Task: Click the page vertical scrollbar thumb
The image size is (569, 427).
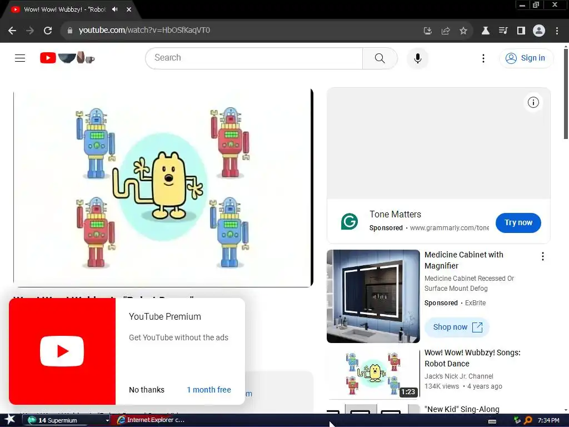Action: 566,93
